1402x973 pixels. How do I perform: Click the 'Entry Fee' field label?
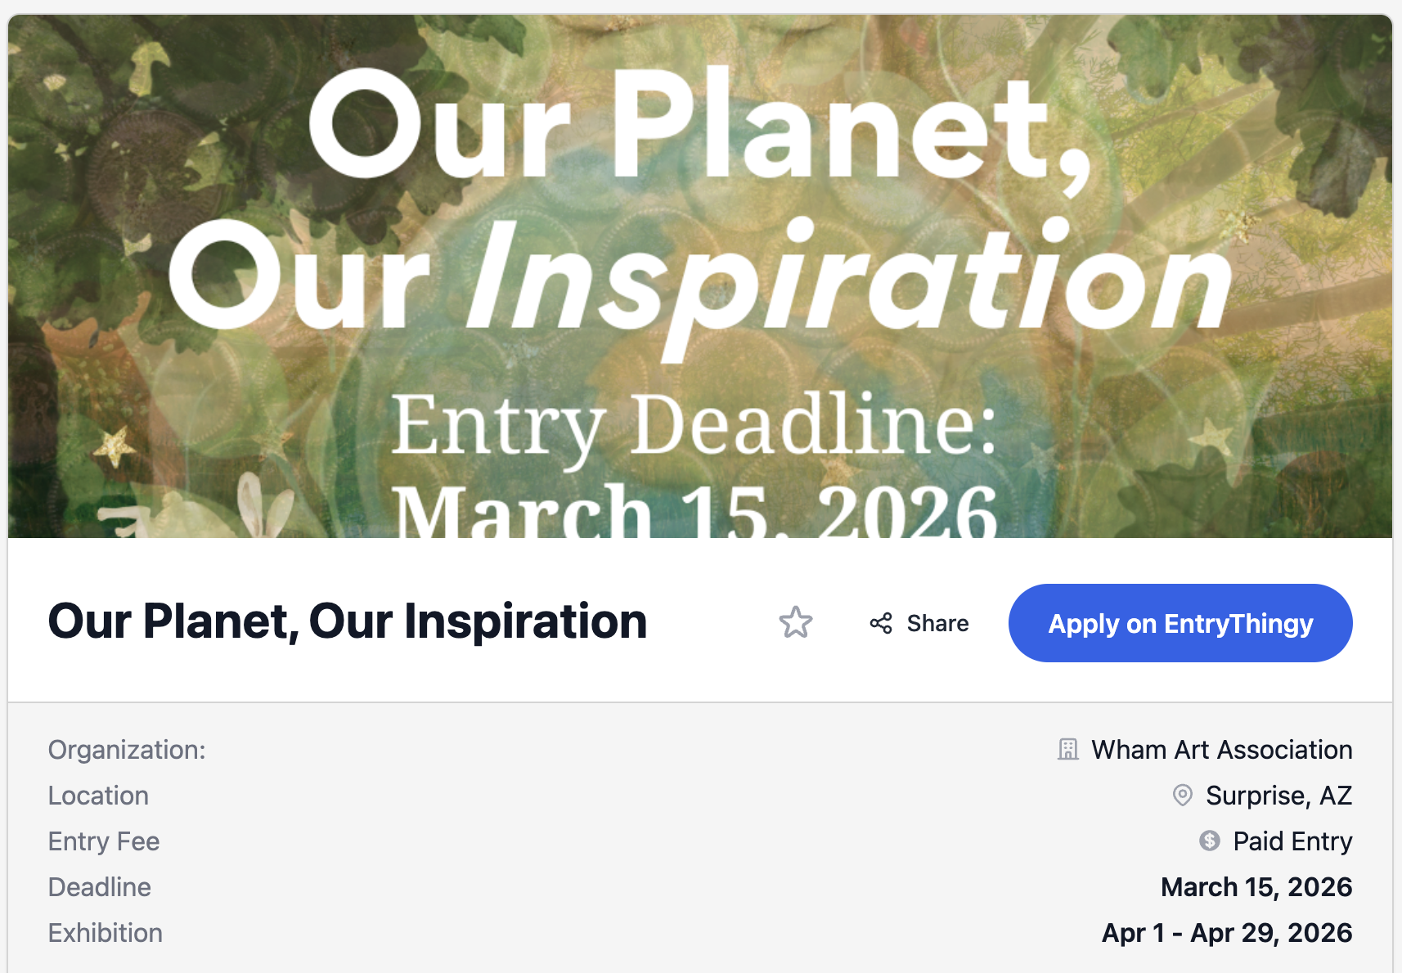pyautogui.click(x=104, y=841)
